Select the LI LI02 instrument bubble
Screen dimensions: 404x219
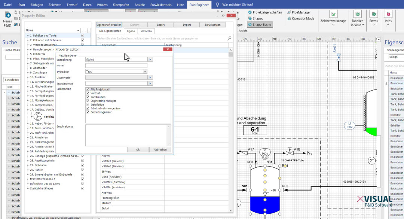point(349,125)
